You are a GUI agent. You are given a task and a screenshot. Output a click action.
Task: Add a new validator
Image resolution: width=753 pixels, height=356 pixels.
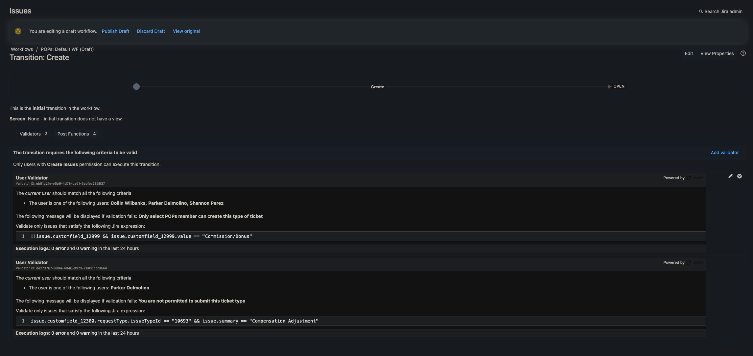[725, 152]
